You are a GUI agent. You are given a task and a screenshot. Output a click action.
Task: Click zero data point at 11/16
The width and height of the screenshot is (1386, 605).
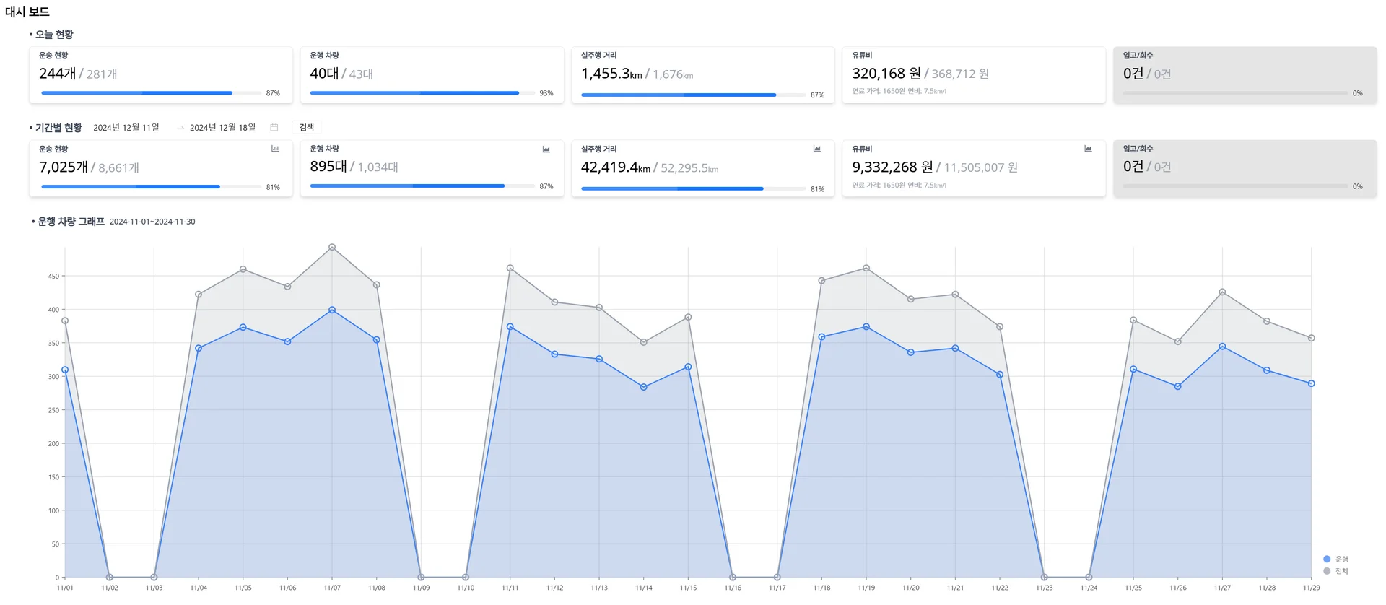[733, 578]
